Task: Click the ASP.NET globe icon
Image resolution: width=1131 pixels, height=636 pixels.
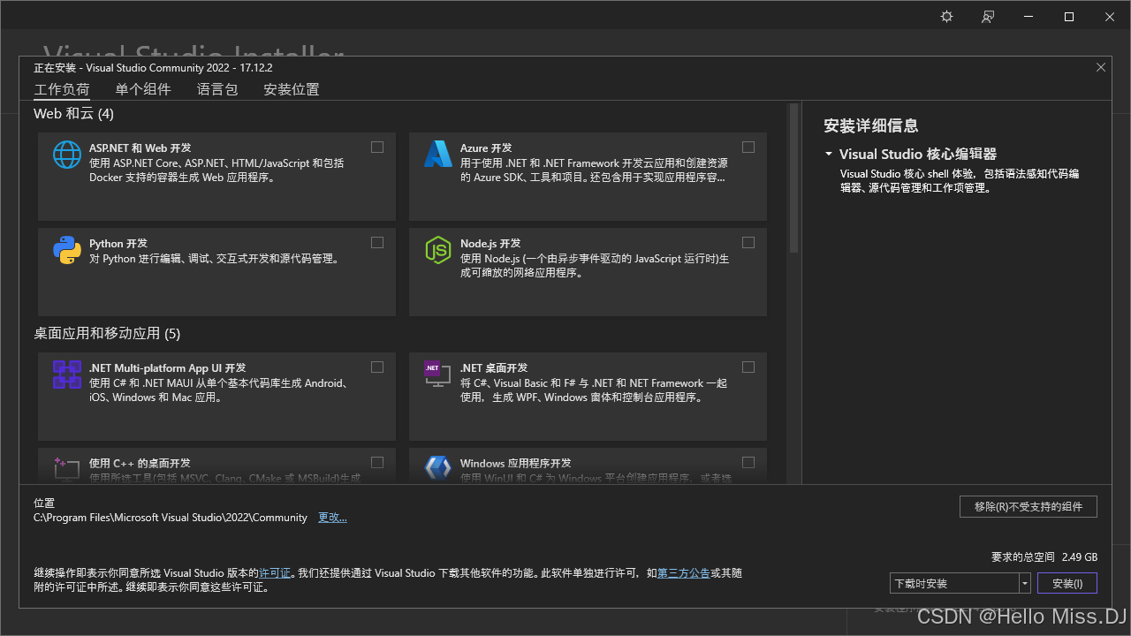Action: 67,155
